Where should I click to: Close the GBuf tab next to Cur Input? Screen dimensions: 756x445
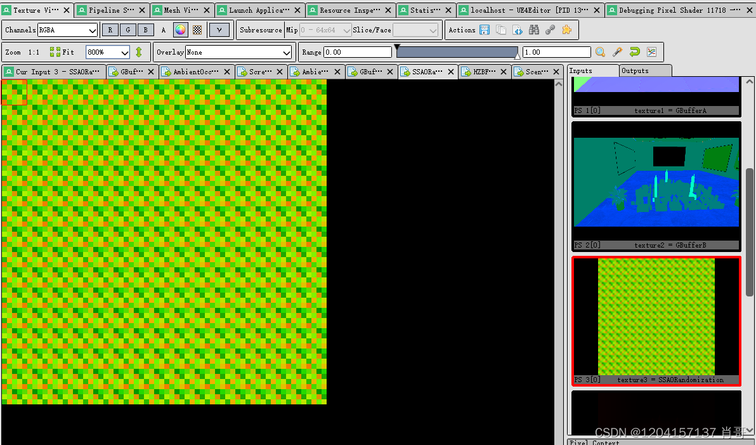pos(151,72)
